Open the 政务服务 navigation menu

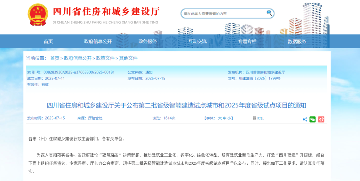coord(148,42)
